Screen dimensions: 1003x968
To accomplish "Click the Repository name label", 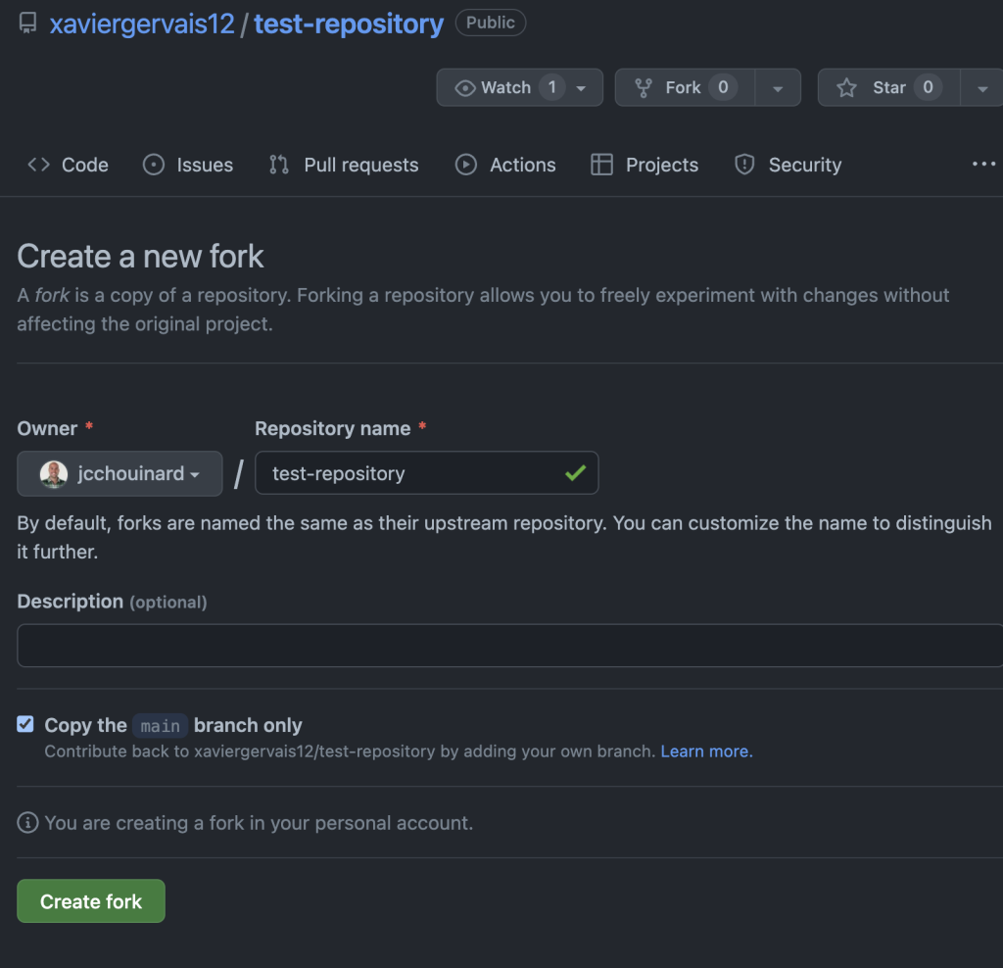I will [333, 428].
